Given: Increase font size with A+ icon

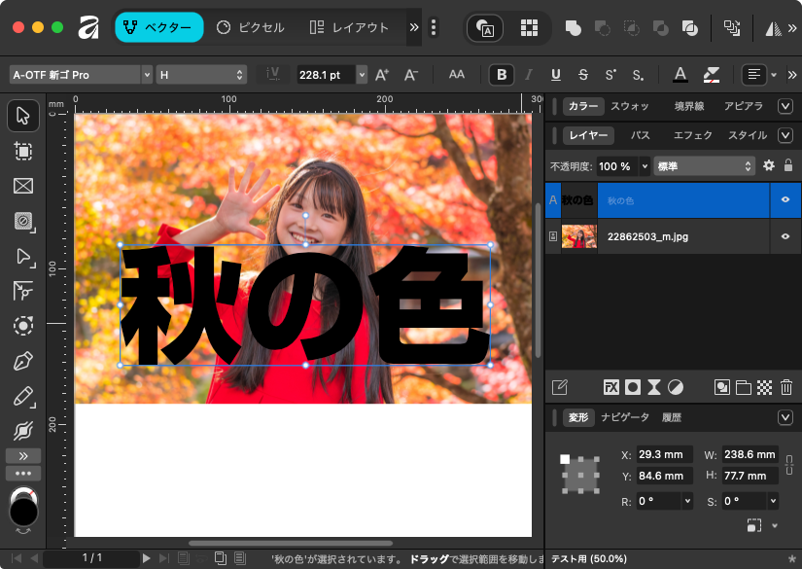Looking at the screenshot, I should click(x=382, y=75).
